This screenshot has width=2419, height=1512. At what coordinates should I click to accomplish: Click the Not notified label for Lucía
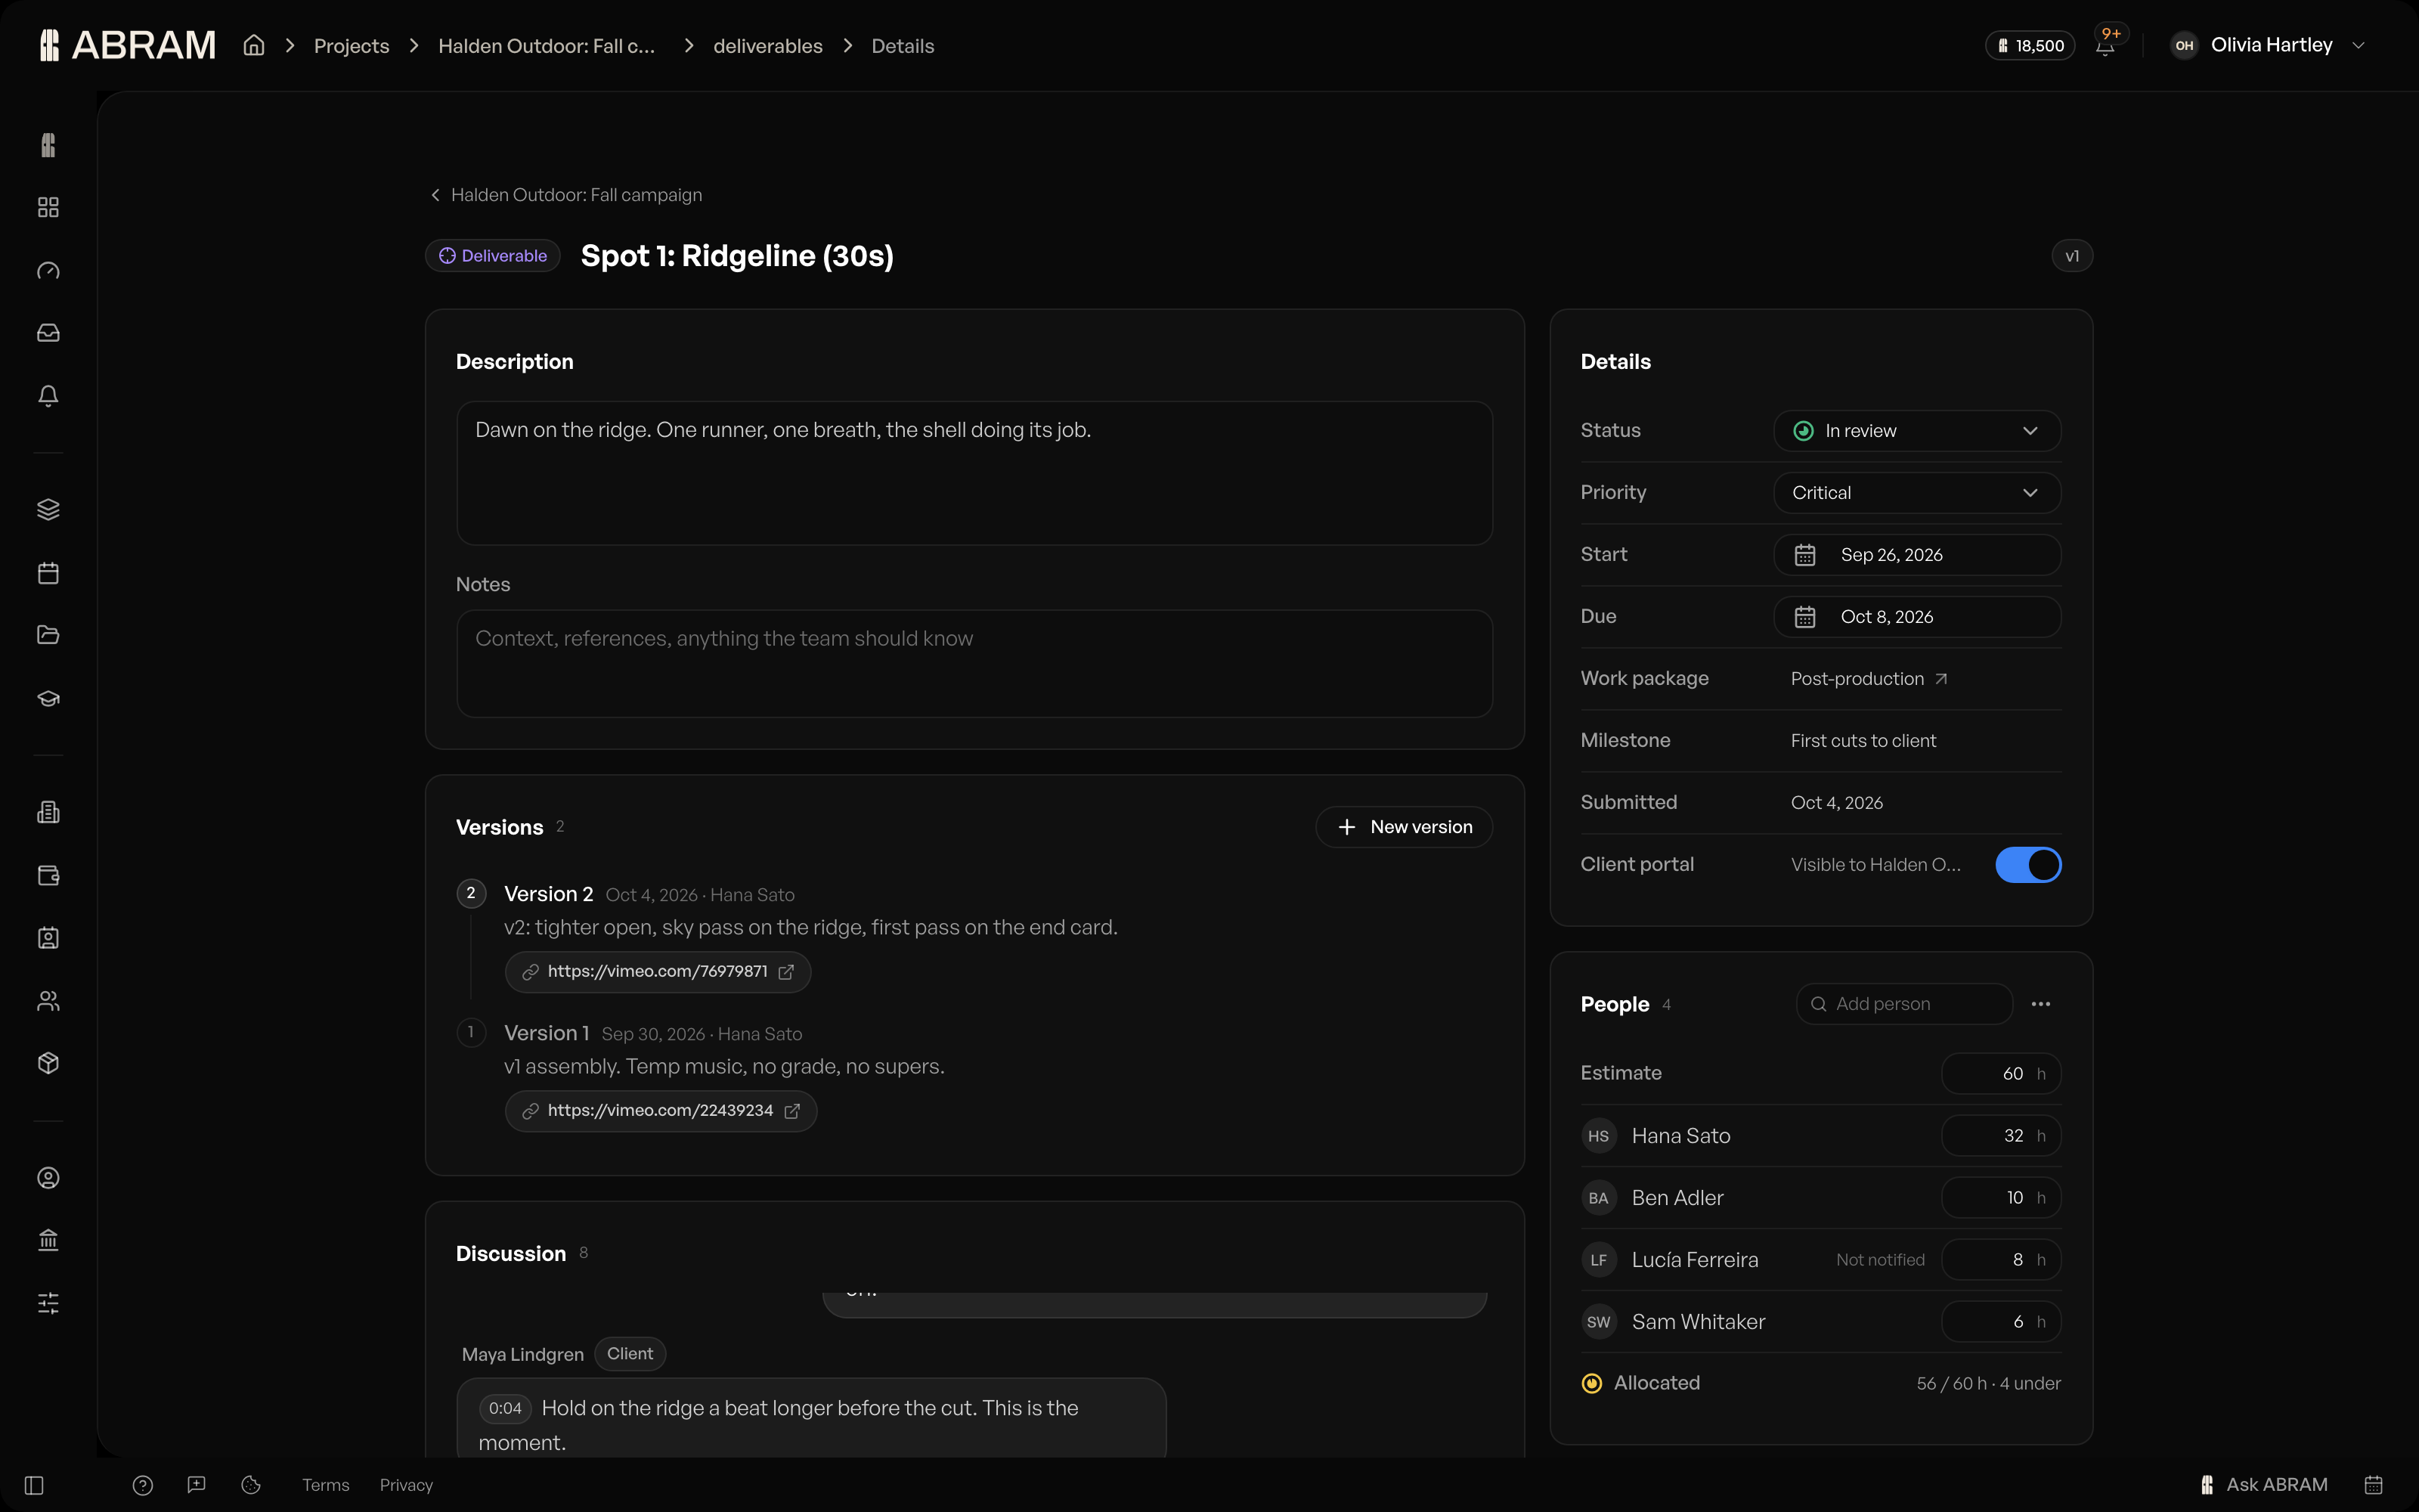coord(1880,1260)
